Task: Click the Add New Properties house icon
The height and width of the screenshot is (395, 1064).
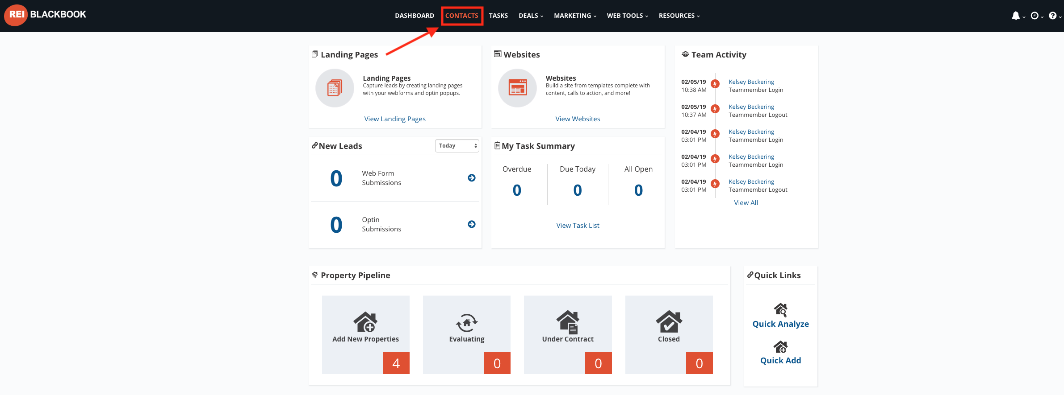Action: 365,321
